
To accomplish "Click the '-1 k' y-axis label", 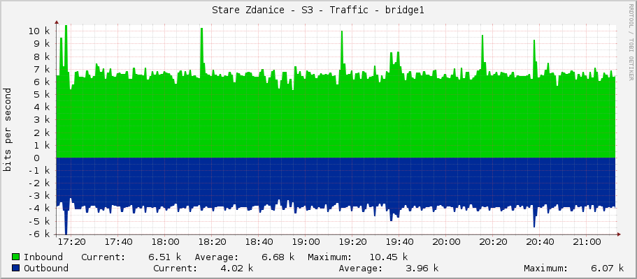I will point(40,171).
